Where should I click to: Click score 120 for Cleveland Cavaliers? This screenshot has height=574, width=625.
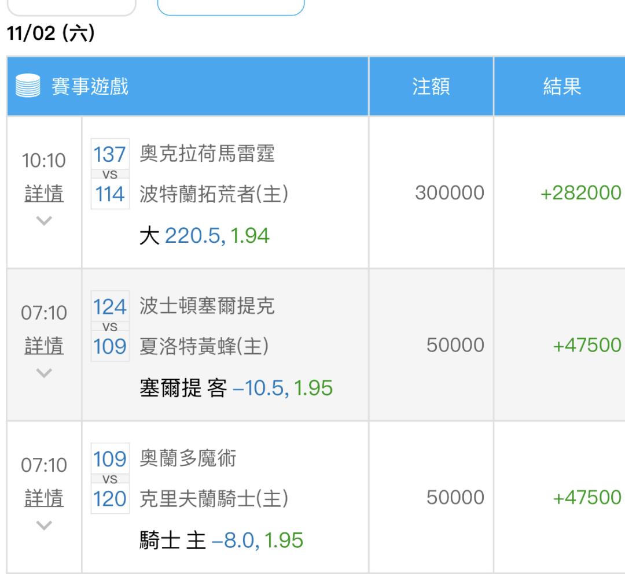point(110,499)
